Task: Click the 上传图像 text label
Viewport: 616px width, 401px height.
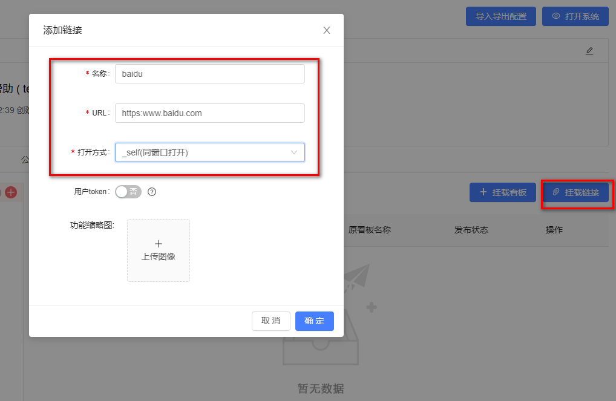Action: point(159,256)
